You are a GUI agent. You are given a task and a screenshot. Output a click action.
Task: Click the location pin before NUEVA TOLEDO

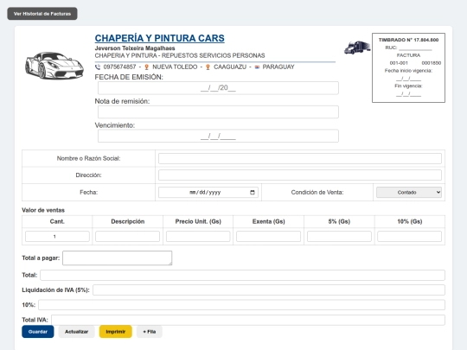146,67
